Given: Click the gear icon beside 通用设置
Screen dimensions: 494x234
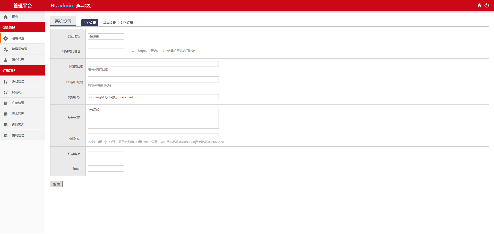Looking at the screenshot, I should pyautogui.click(x=6, y=38).
